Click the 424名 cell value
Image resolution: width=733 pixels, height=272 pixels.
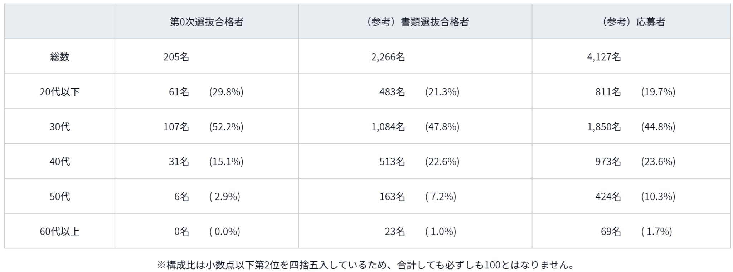[608, 197]
